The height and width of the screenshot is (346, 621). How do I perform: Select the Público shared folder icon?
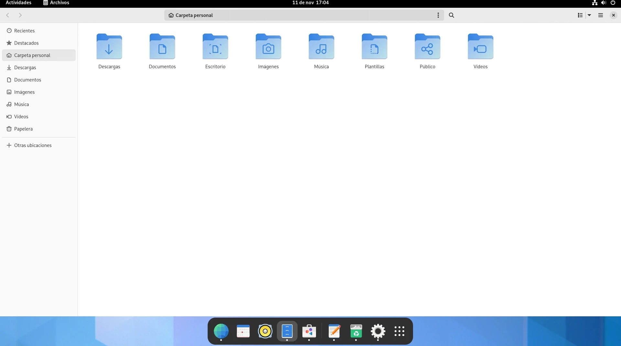coord(428,47)
